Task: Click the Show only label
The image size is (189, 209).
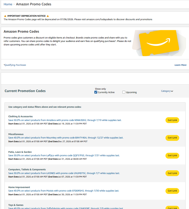Action: 100,89
